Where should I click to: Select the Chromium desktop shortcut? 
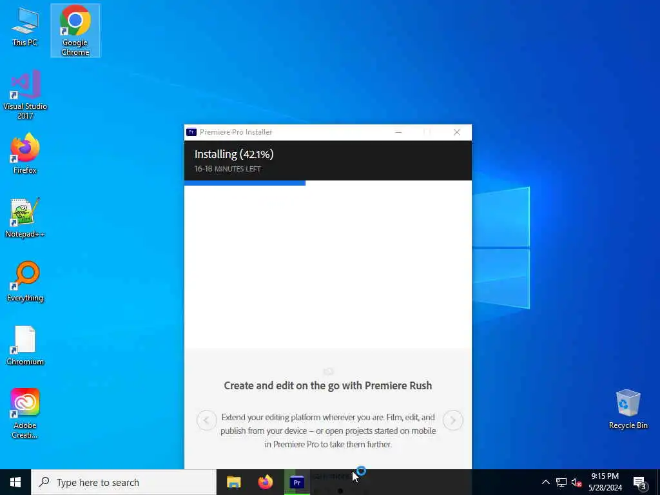25,345
